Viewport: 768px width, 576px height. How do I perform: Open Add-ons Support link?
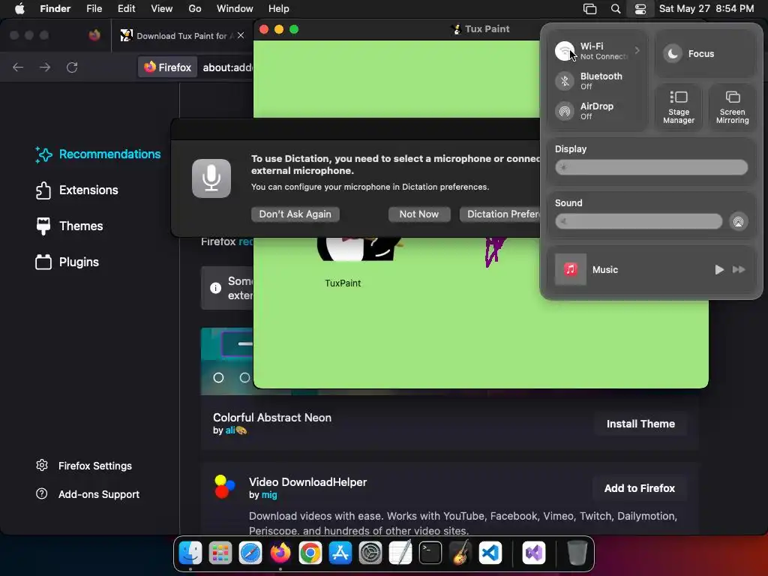tap(88, 494)
